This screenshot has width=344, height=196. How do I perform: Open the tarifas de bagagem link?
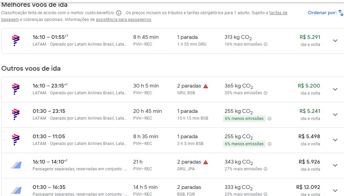click(278, 13)
